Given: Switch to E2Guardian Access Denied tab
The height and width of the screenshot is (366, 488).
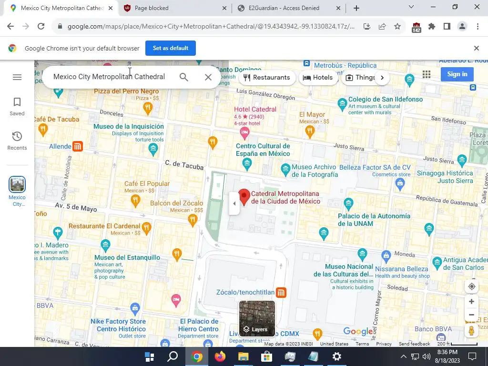Looking at the screenshot, I should tap(289, 8).
